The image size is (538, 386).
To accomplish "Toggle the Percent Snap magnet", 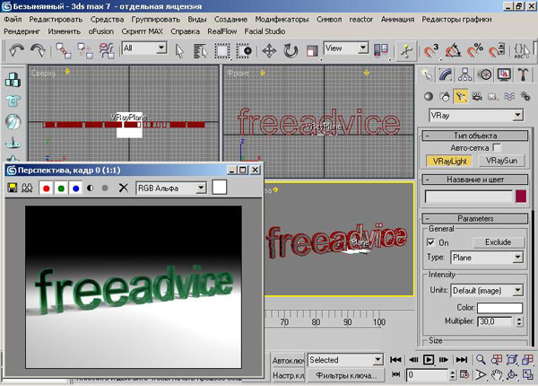I will pyautogui.click(x=475, y=51).
